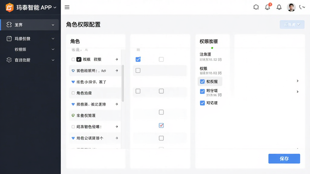Viewport: 310px width, 174px height.
Task: Toggle the hamburger menu icon
Action: [67, 7]
